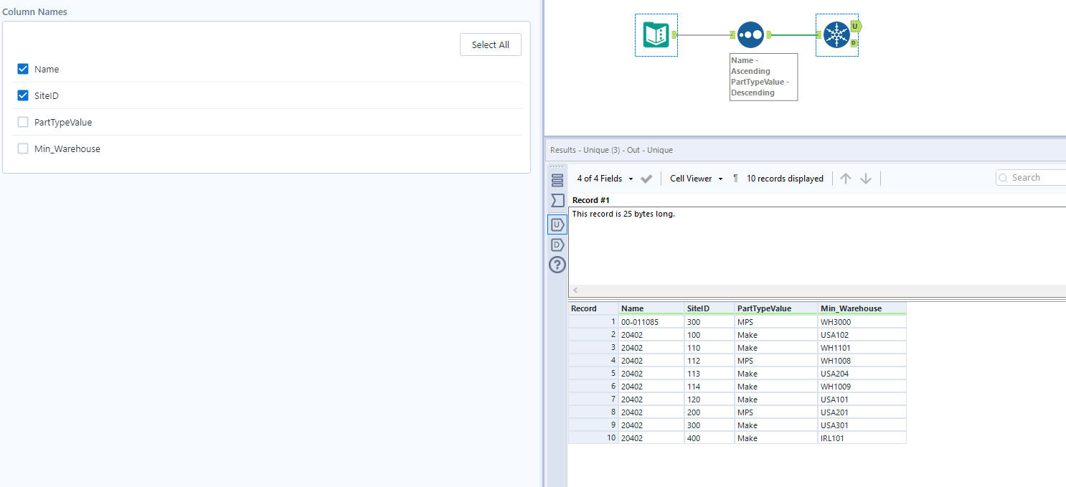
Task: Check the PartTypeValue column checkbox
Action: tap(23, 122)
